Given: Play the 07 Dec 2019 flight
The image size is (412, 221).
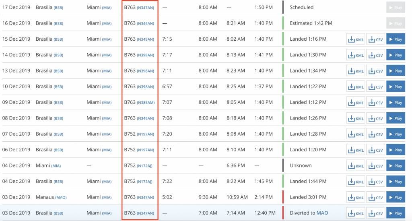Looking at the screenshot, I should pyautogui.click(x=396, y=134).
